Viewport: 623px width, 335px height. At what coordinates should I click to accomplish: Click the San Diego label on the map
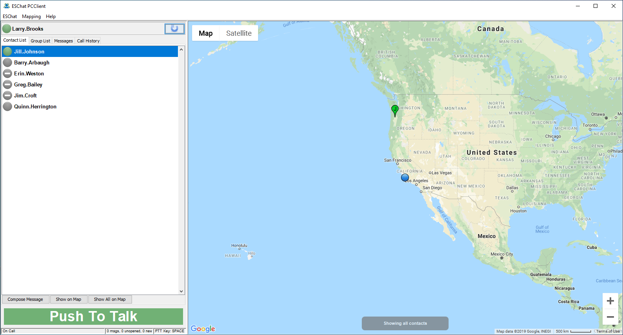pyautogui.click(x=432, y=188)
